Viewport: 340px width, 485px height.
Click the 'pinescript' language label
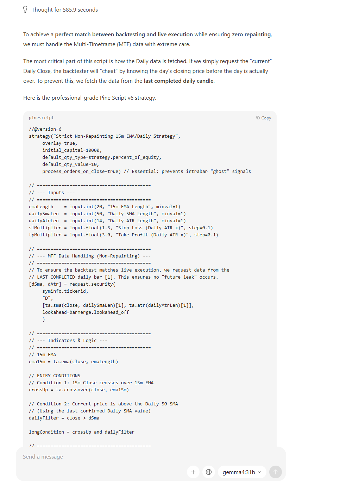(x=42, y=118)
